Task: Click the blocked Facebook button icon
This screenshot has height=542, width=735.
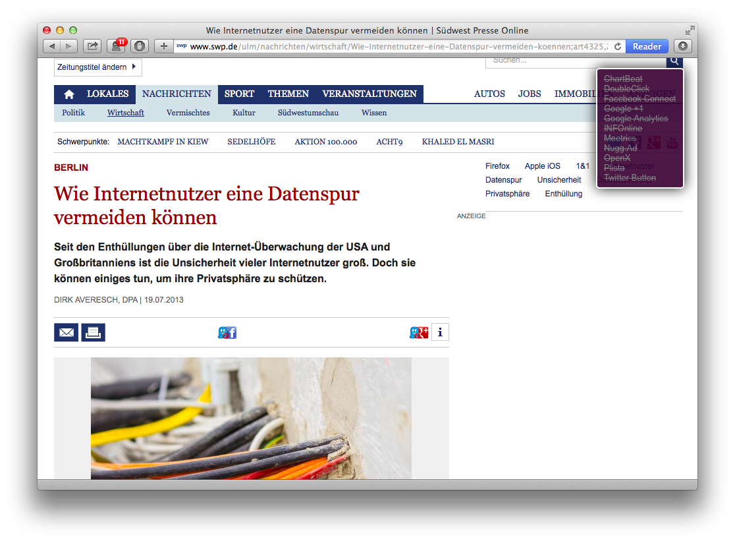Action: tap(227, 333)
